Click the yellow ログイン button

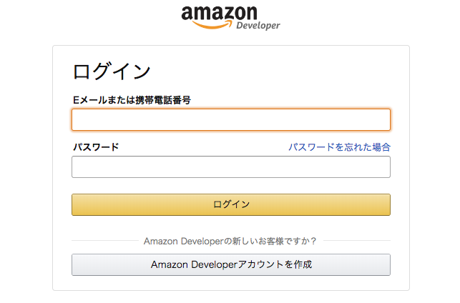coord(231,204)
